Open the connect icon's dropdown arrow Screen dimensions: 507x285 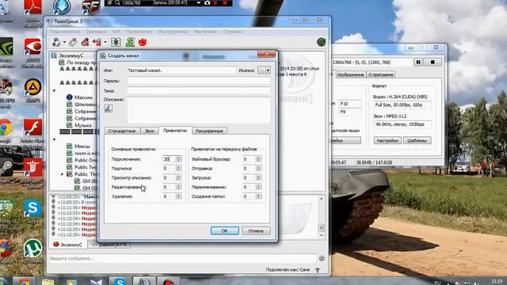click(x=64, y=42)
